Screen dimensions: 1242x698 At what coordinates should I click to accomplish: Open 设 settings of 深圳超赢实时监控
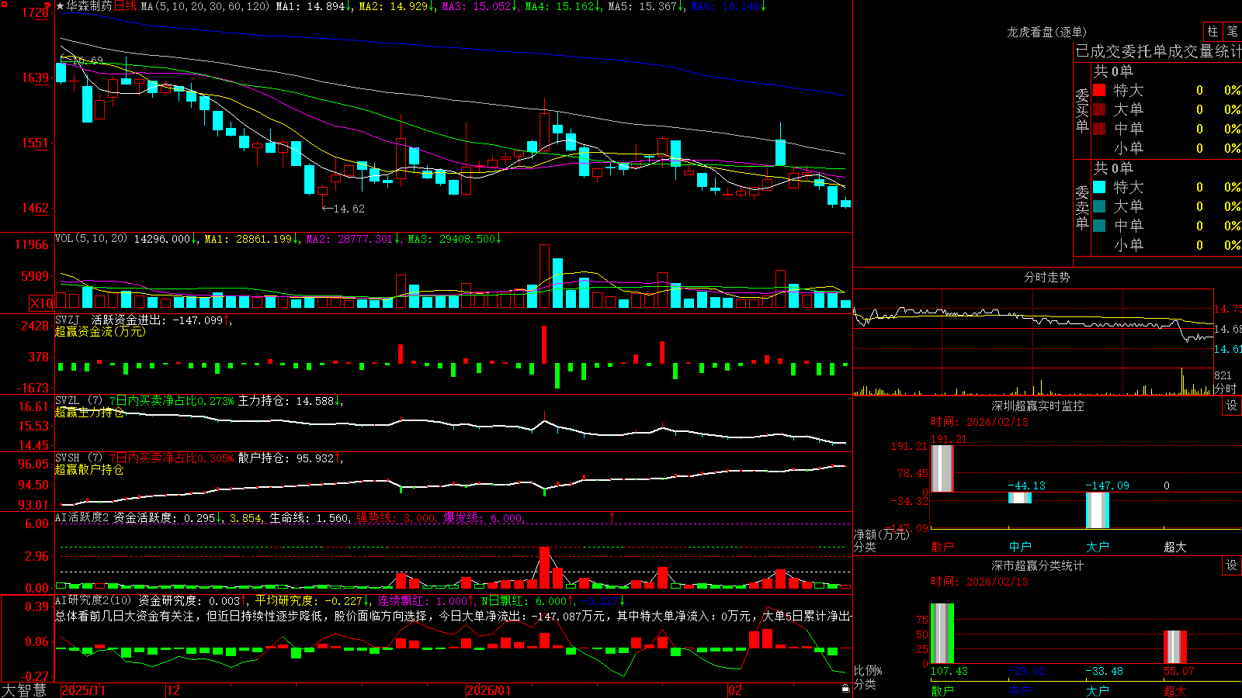click(x=1232, y=406)
